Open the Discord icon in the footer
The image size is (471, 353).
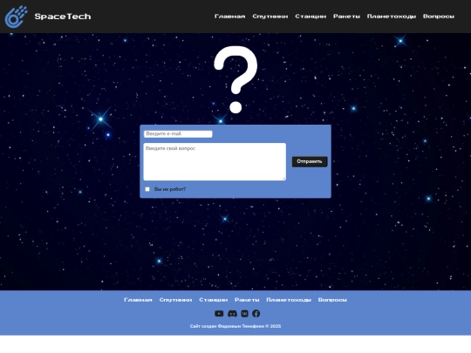click(x=232, y=314)
